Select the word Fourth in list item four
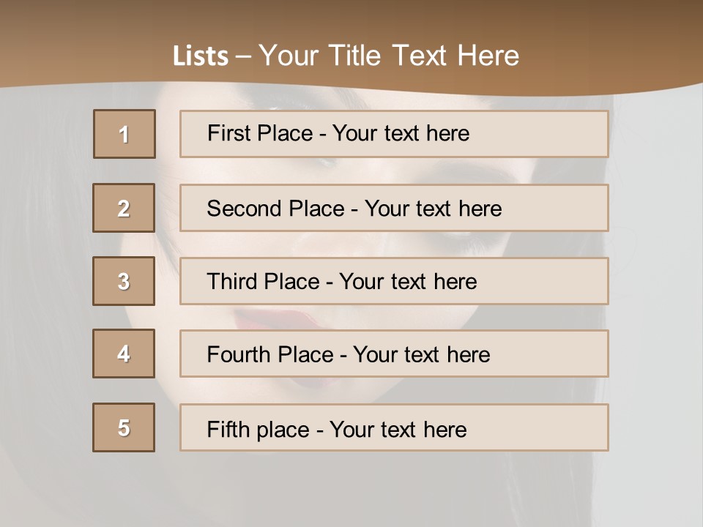Viewport: 703px width, 527px height. pyautogui.click(x=239, y=354)
